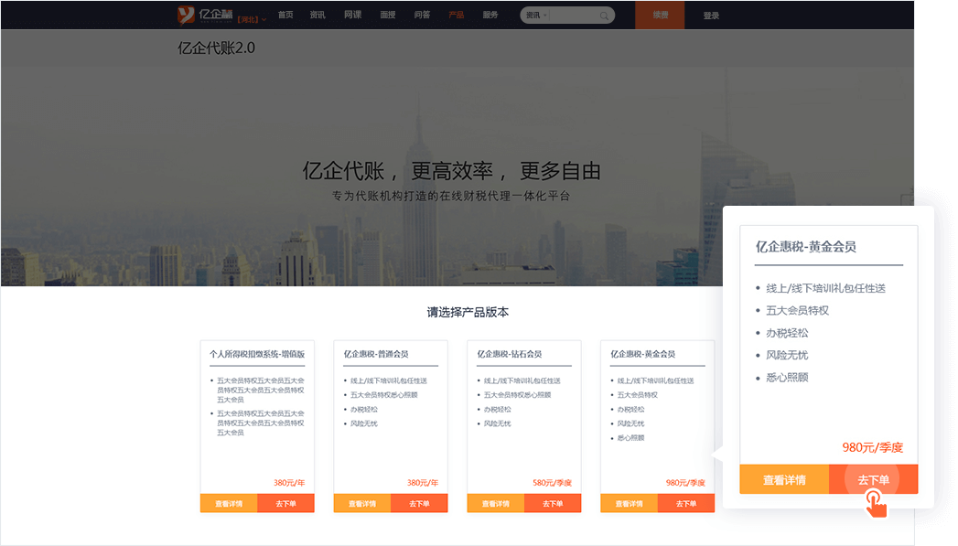Open the 服务 menu item
Viewport: 958px width, 546px height.
[490, 16]
